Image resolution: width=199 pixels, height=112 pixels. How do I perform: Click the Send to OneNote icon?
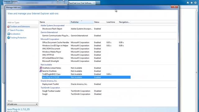[41, 71]
